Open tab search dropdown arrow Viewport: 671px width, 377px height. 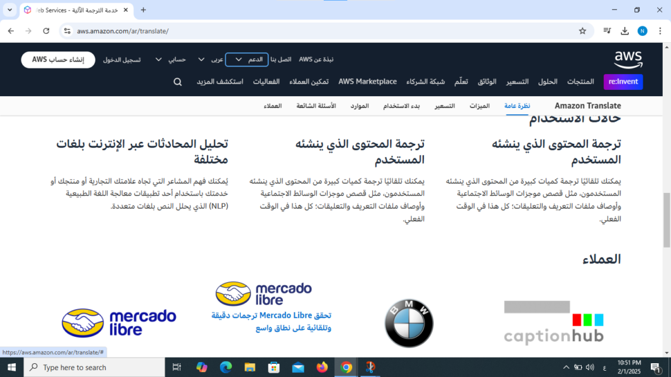[9, 10]
